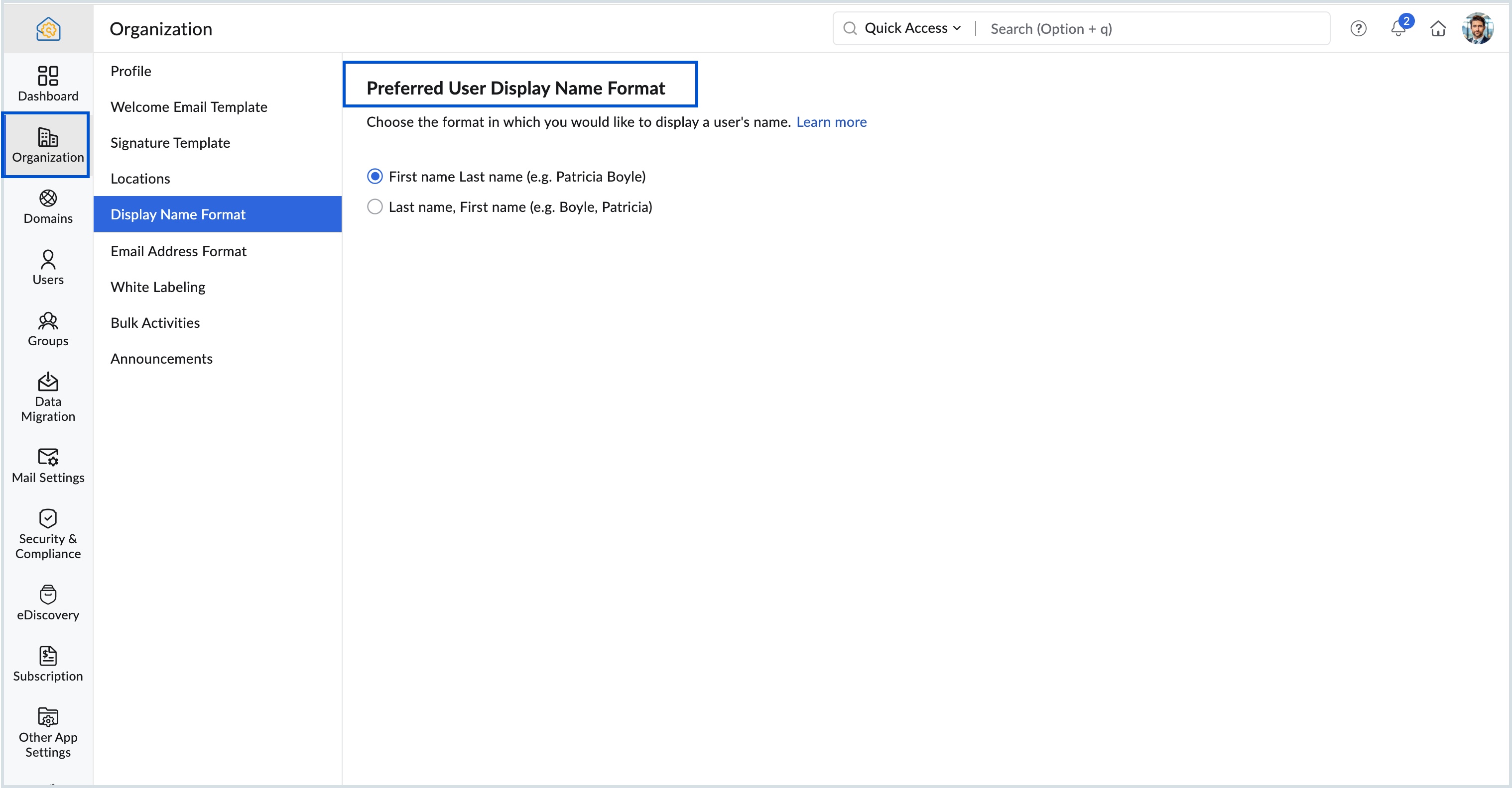Screen dimensions: 1512x788
Task: Open the Dashboard sidebar icon
Action: tap(47, 83)
